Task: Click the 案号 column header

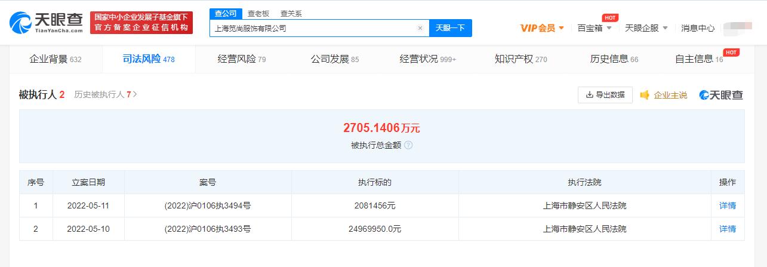Action: 208,182
